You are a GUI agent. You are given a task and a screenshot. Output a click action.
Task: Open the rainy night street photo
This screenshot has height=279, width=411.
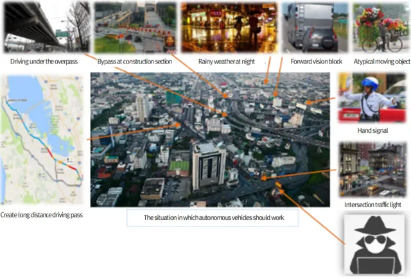229,27
